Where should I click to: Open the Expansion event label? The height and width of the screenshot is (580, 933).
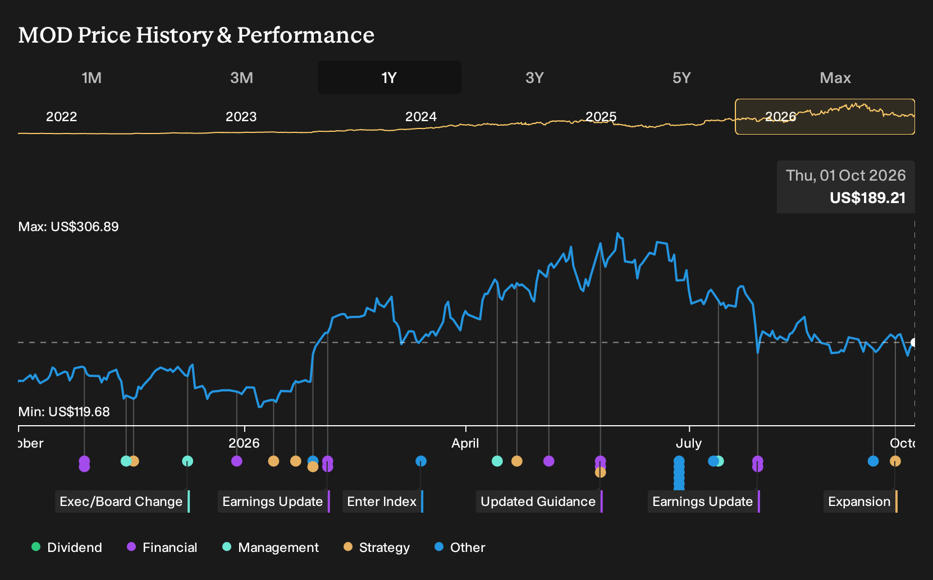[861, 501]
